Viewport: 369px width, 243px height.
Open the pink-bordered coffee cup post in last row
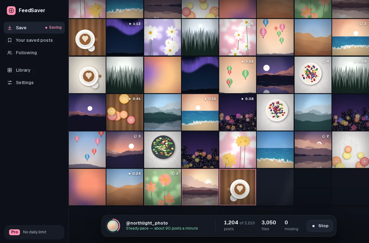coord(237,187)
